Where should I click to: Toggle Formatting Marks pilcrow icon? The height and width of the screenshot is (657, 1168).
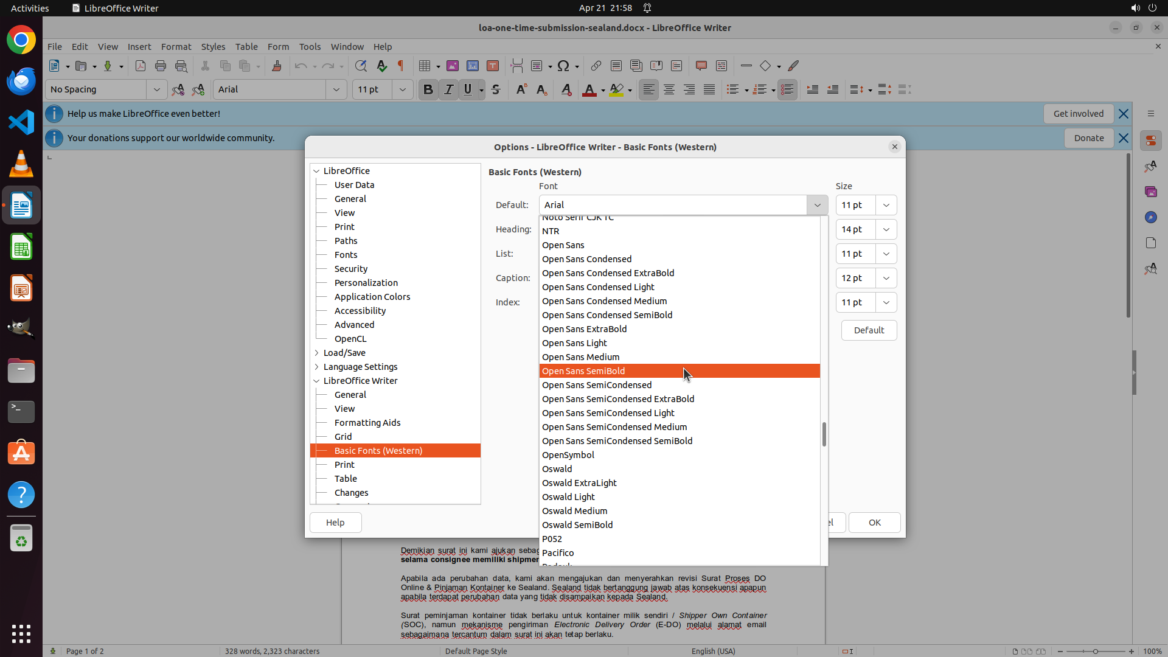click(x=401, y=66)
